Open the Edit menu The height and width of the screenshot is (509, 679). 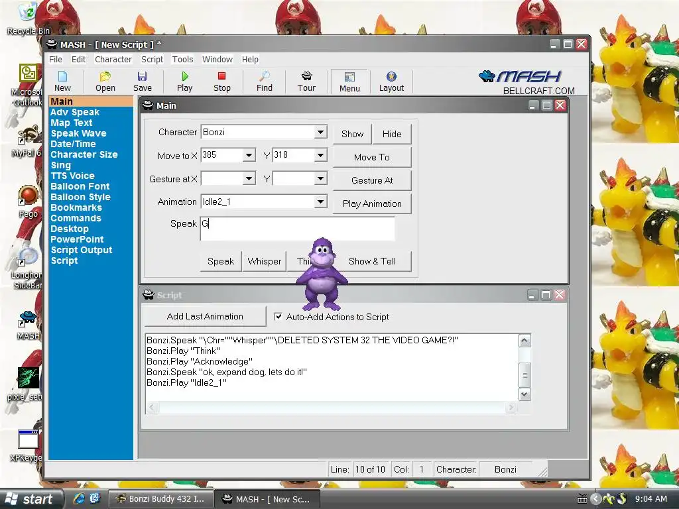point(78,59)
